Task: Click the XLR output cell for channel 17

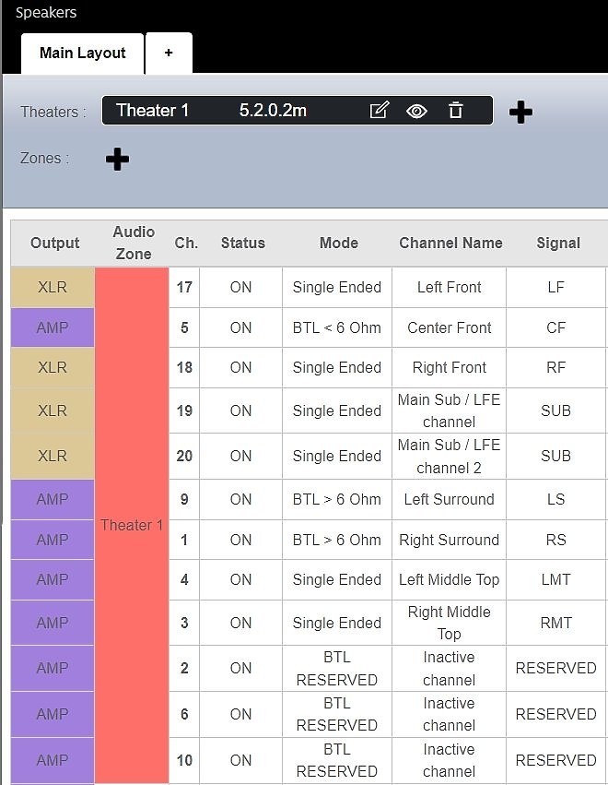Action: [x=53, y=288]
